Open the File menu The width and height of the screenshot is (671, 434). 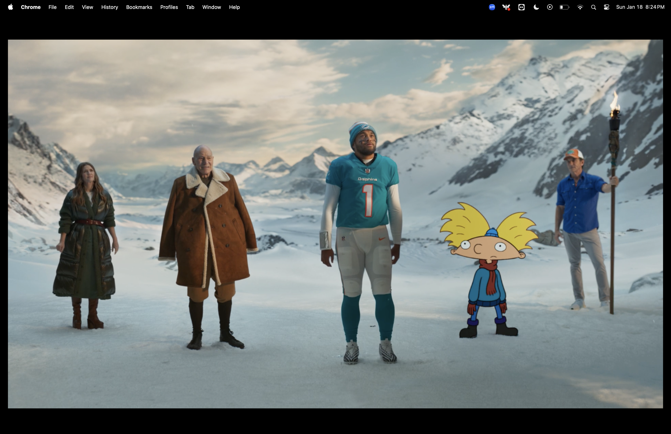(52, 7)
